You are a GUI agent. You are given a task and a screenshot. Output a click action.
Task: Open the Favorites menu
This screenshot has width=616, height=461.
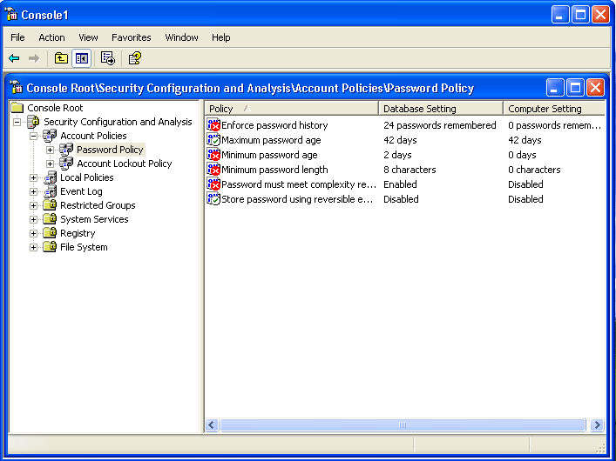click(x=131, y=37)
